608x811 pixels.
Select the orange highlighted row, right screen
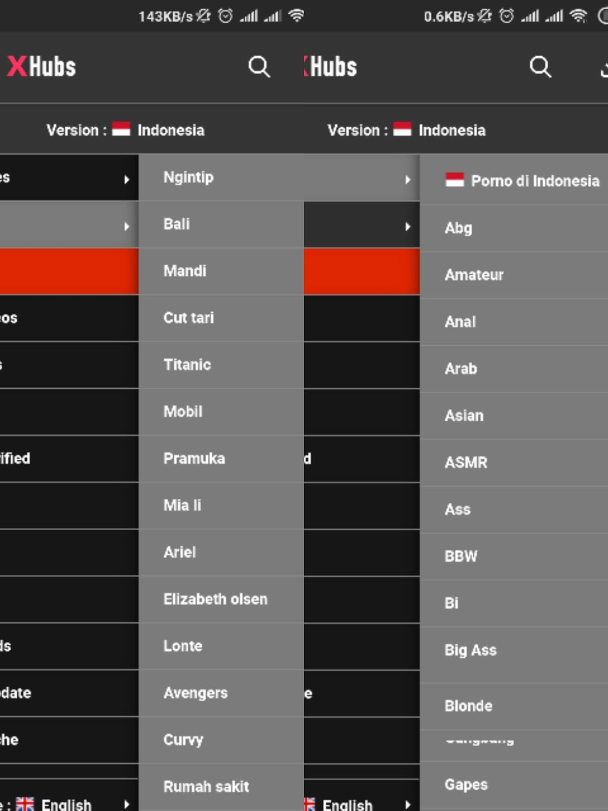tap(362, 271)
